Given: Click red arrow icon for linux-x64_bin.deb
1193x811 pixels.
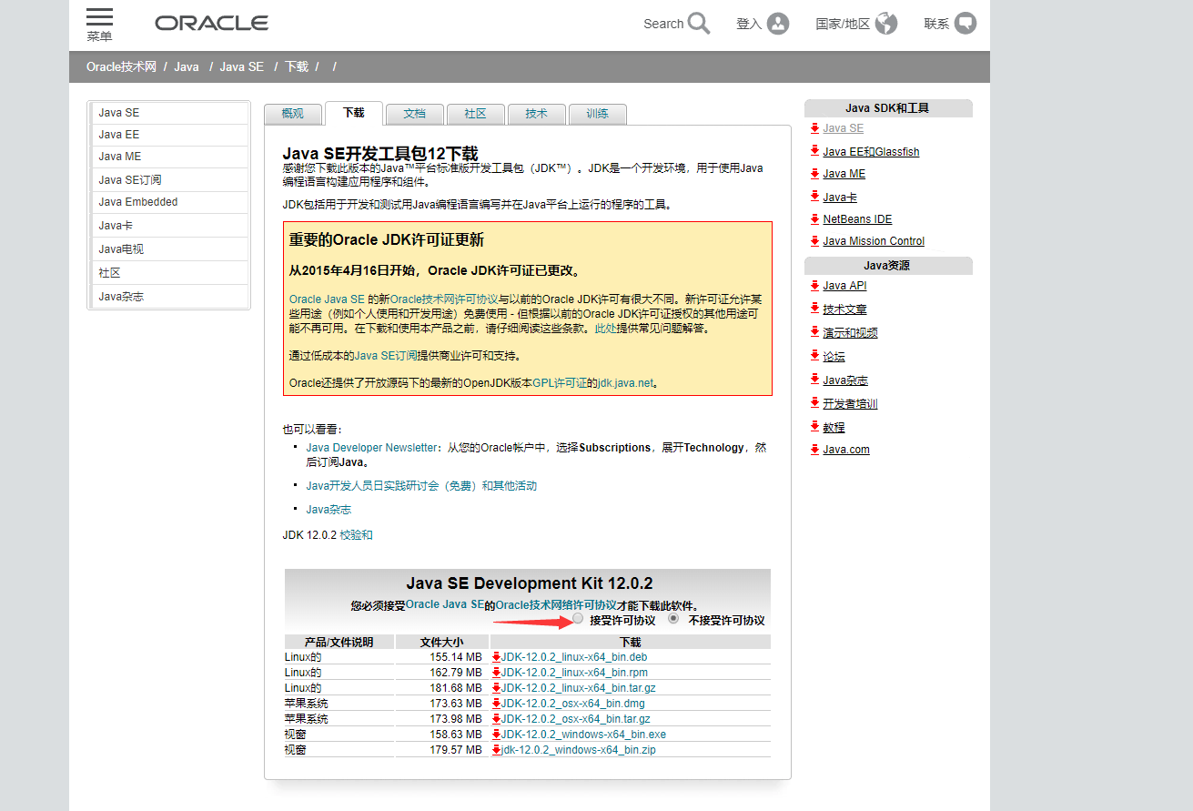Looking at the screenshot, I should pyautogui.click(x=496, y=657).
